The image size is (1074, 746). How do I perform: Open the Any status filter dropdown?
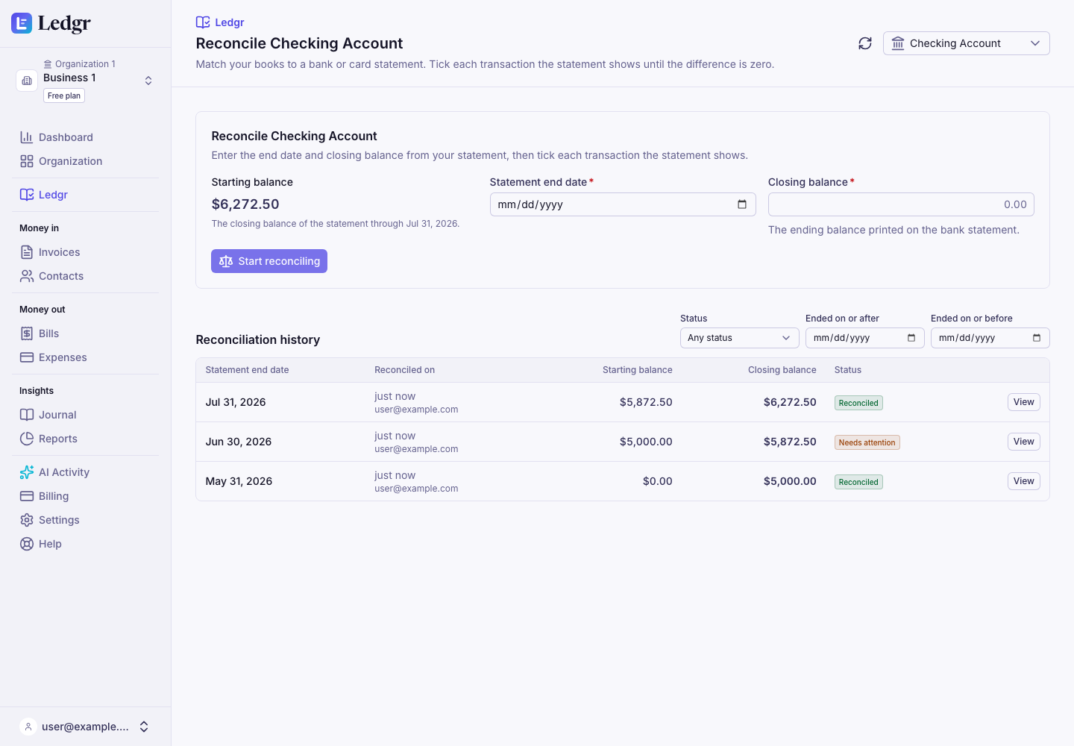(739, 338)
